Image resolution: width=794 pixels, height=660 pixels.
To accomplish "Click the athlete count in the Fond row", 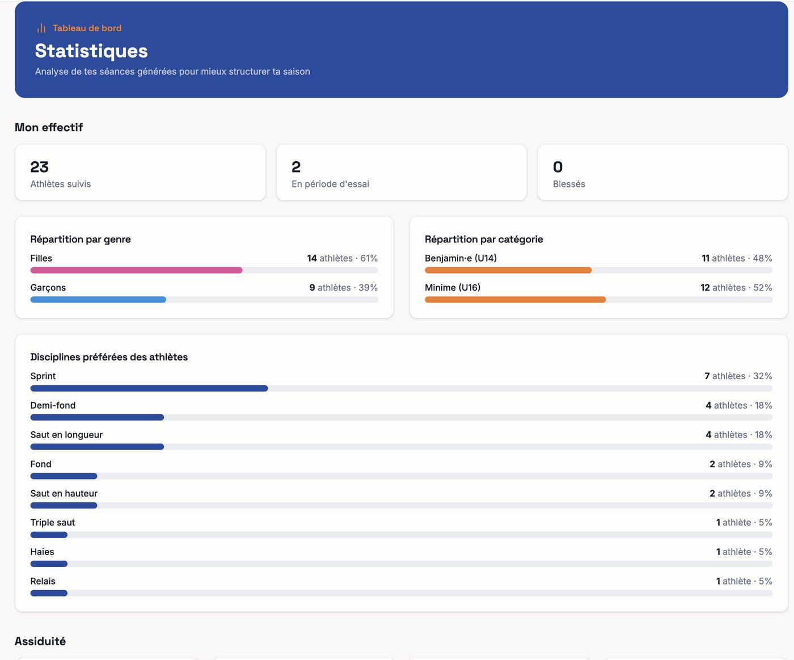I will pos(741,464).
